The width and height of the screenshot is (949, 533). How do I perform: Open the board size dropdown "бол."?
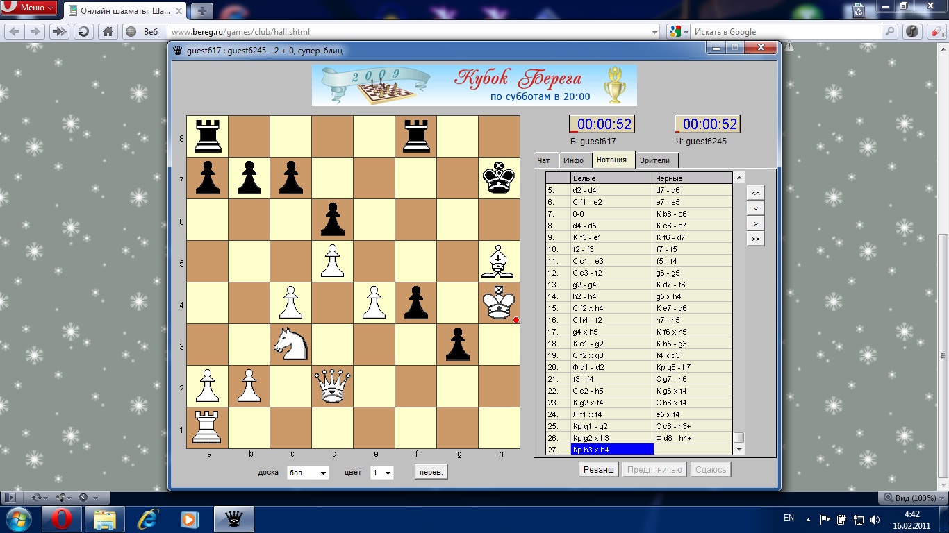(x=308, y=473)
